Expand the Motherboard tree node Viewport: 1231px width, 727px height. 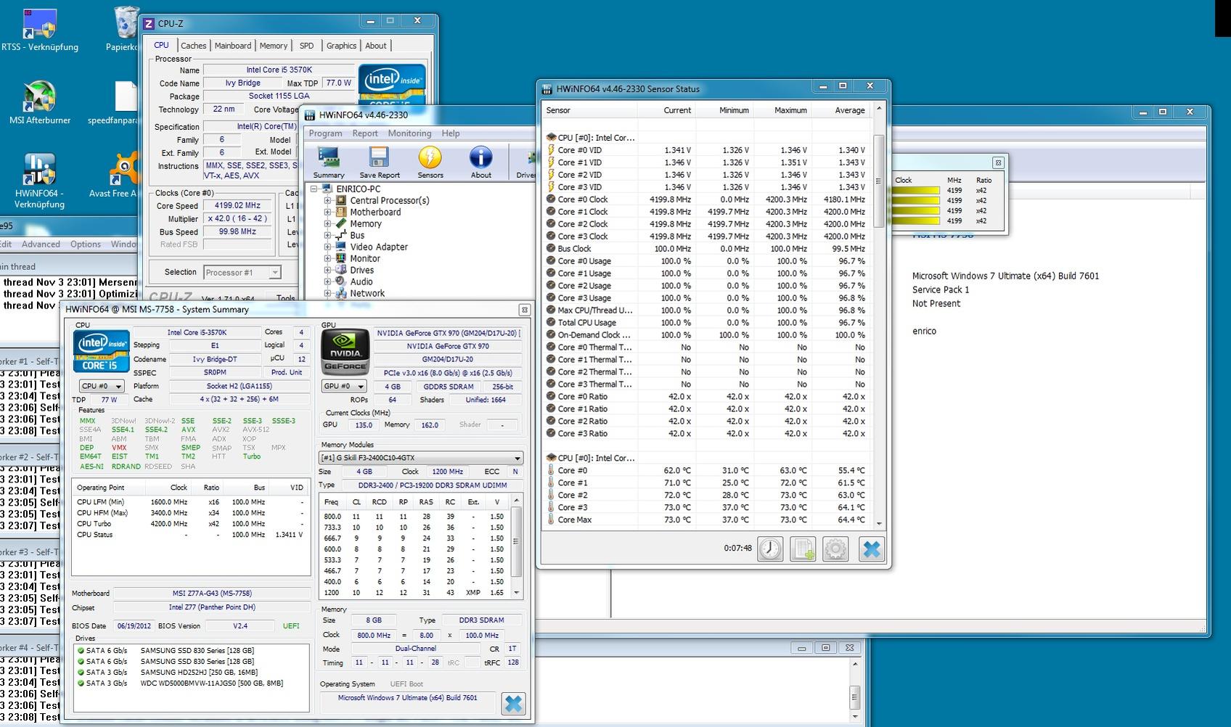click(327, 213)
